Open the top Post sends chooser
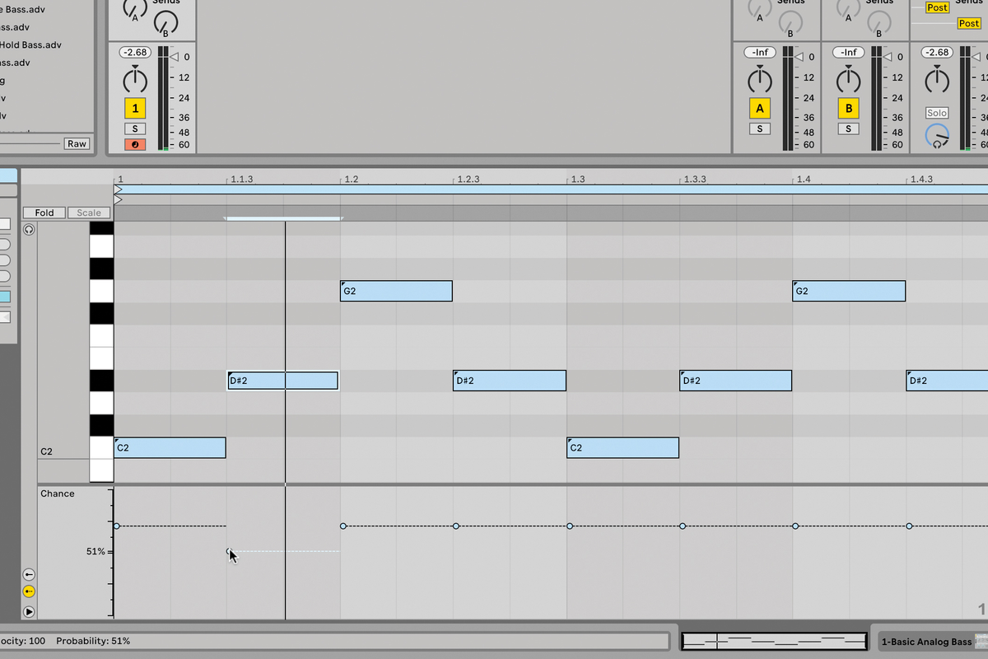This screenshot has width=988, height=659. [937, 7]
